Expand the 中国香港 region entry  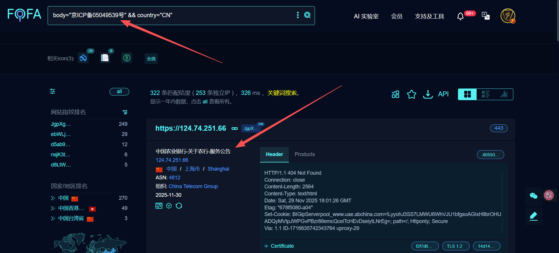tap(53, 208)
